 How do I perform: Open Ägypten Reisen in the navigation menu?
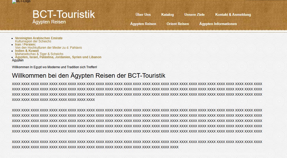[143, 24]
